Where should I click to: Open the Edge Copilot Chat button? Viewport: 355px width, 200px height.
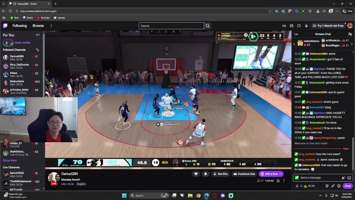click(347, 11)
